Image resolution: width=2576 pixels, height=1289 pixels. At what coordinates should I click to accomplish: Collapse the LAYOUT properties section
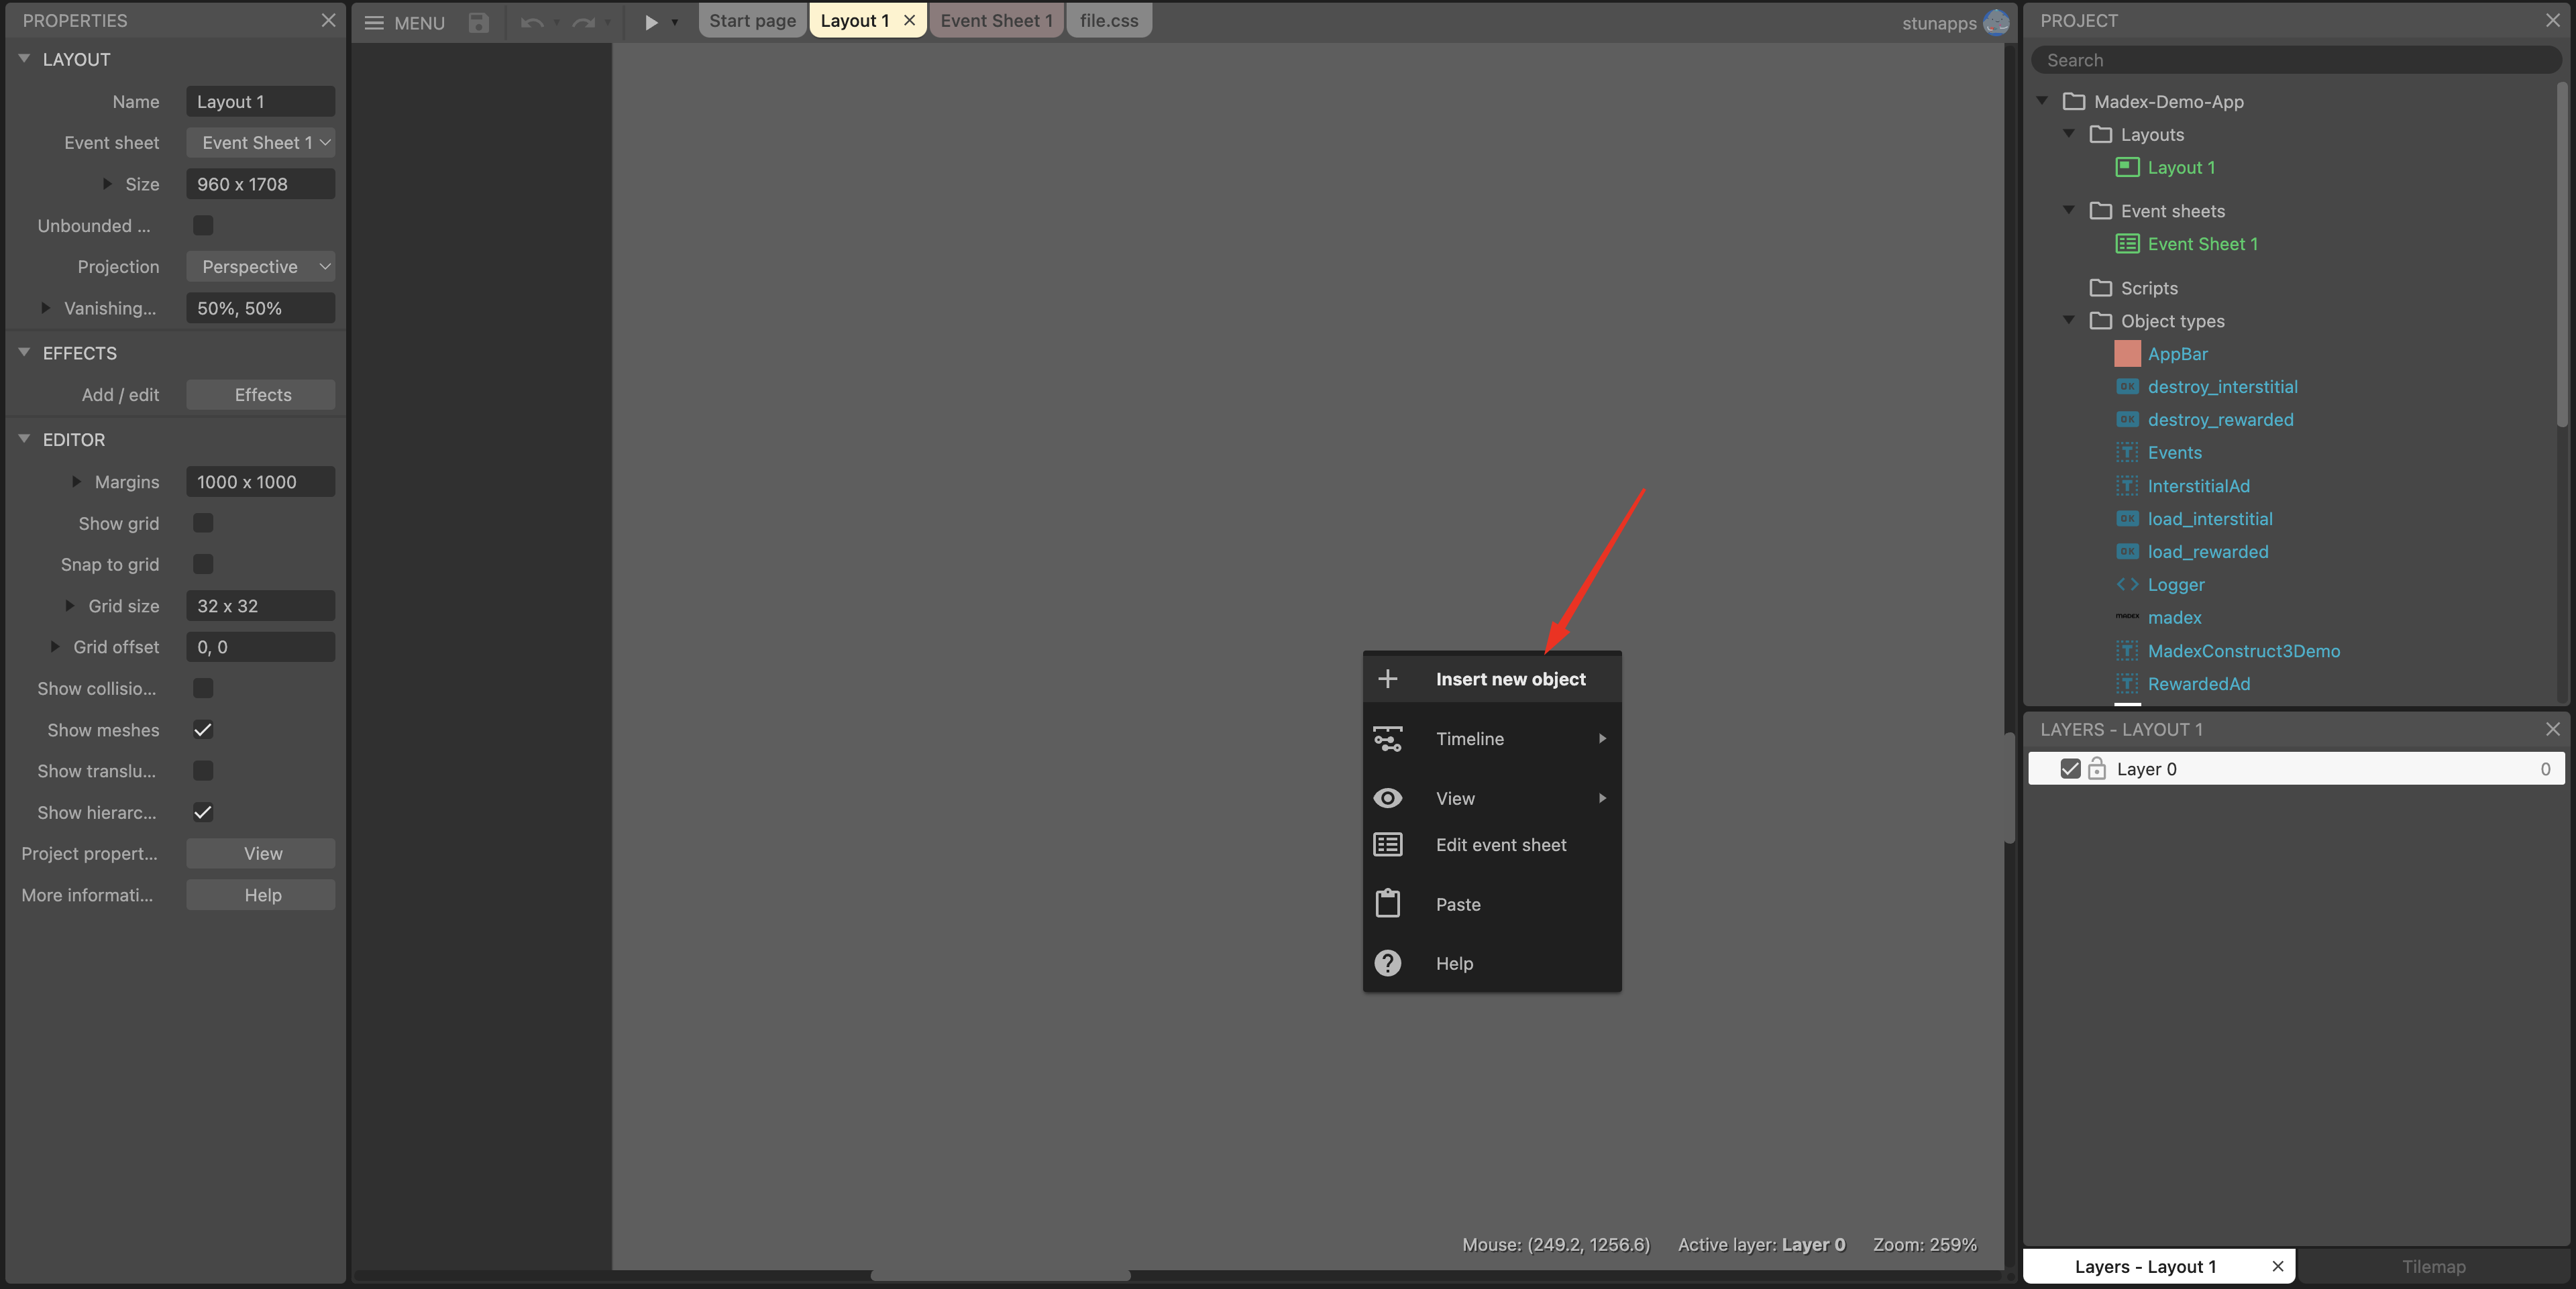click(x=24, y=59)
